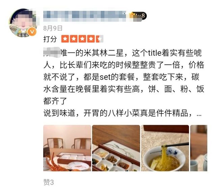Open the partially visible fourth photo
Screen dimensions: 216x189
[199, 148]
